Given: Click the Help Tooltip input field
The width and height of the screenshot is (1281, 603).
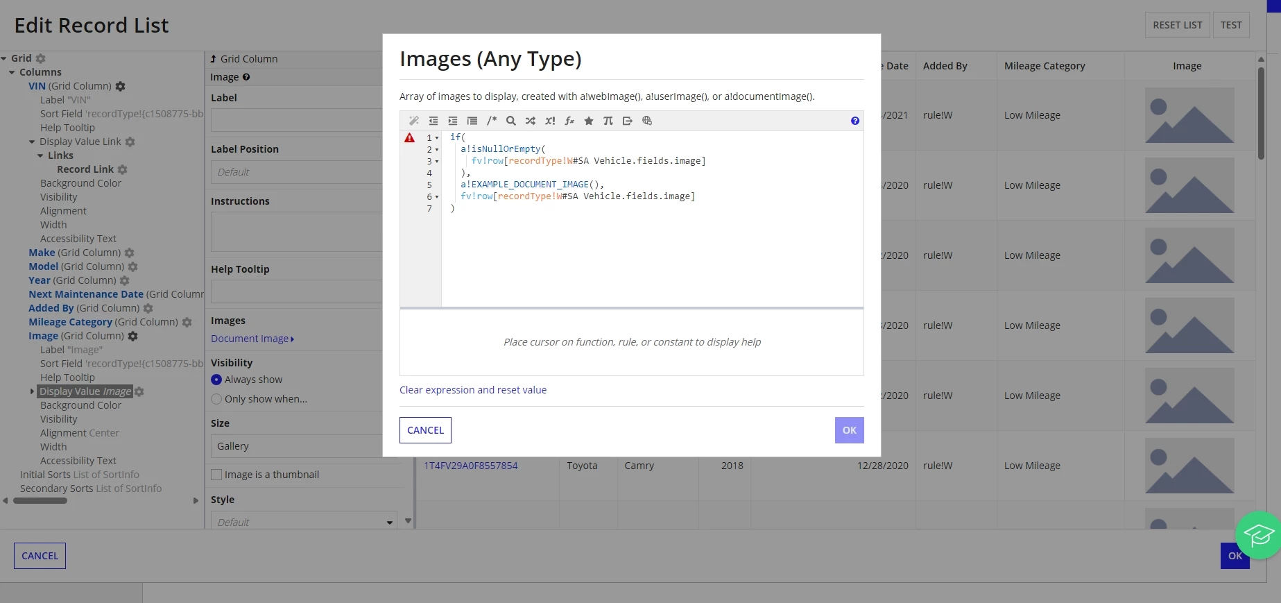Looking at the screenshot, I should (x=297, y=291).
